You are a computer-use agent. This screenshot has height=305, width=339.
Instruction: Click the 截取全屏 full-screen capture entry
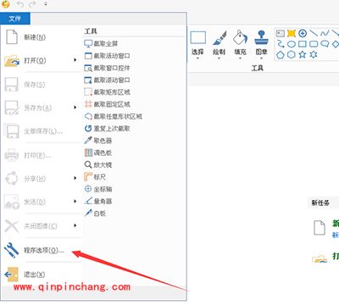[101, 44]
